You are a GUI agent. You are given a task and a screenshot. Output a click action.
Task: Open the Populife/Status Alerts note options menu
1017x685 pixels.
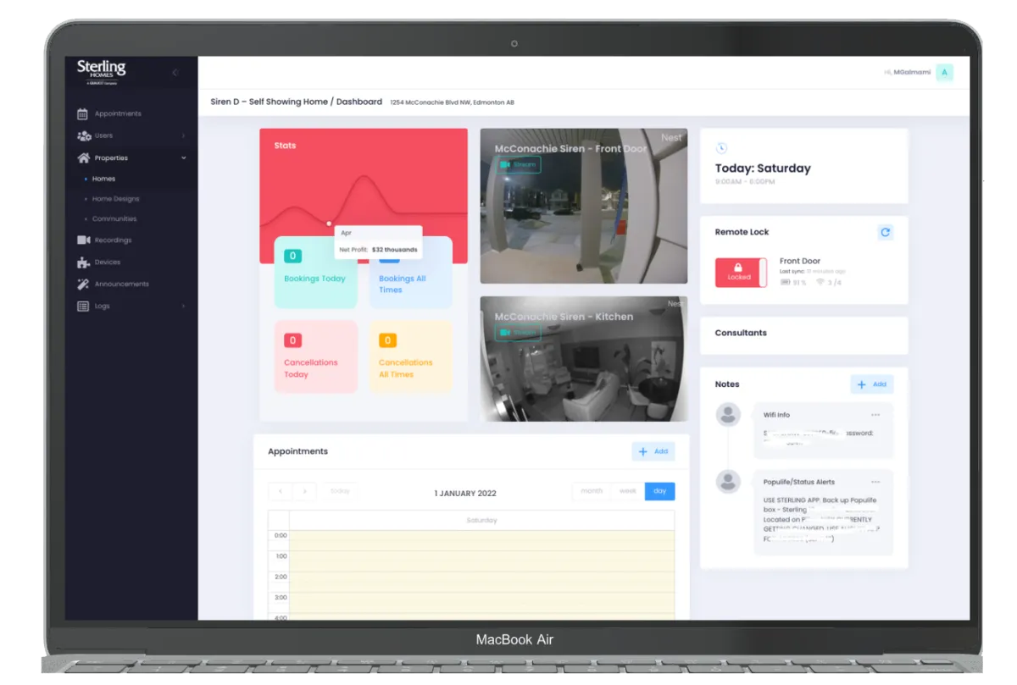tap(875, 482)
